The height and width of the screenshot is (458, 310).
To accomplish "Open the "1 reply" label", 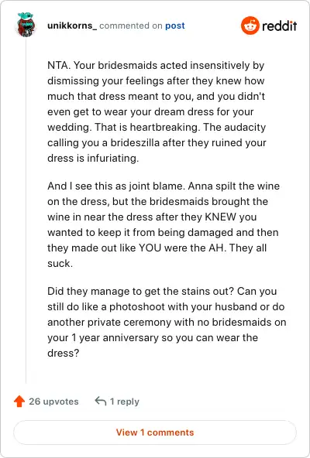I will click(x=125, y=402).
